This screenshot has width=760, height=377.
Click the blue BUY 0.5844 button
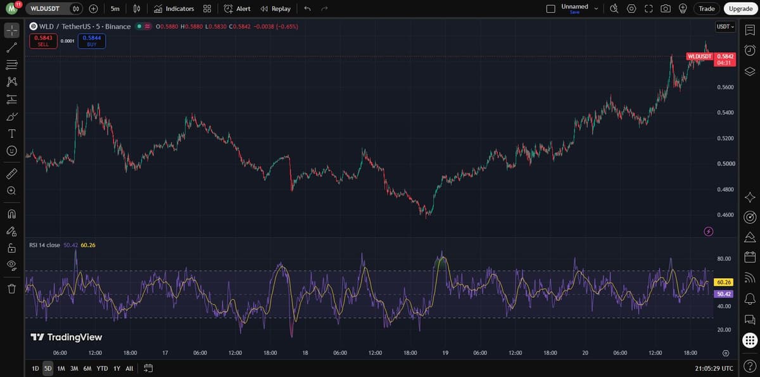click(x=92, y=41)
